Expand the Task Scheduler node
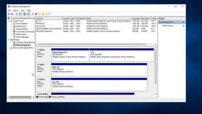The height and width of the screenshot is (114, 202). (x=11, y=24)
